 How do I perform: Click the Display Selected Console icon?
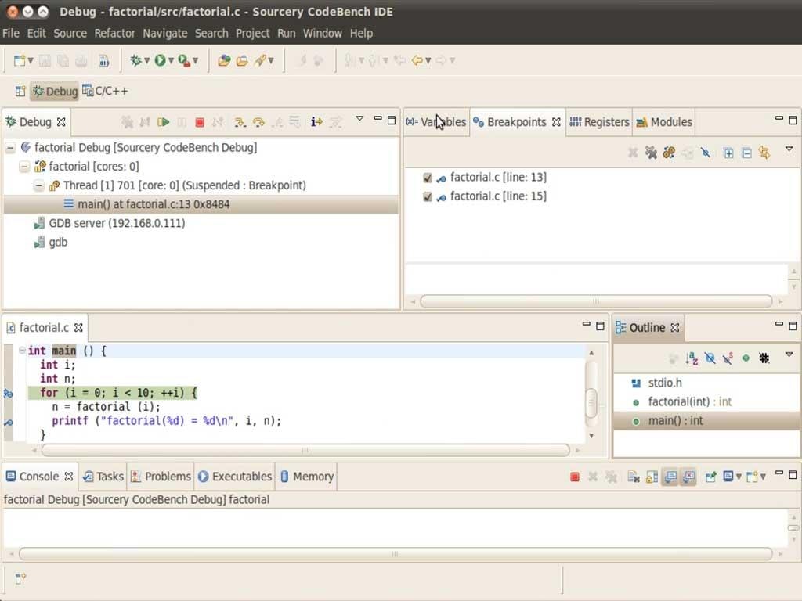click(x=728, y=477)
